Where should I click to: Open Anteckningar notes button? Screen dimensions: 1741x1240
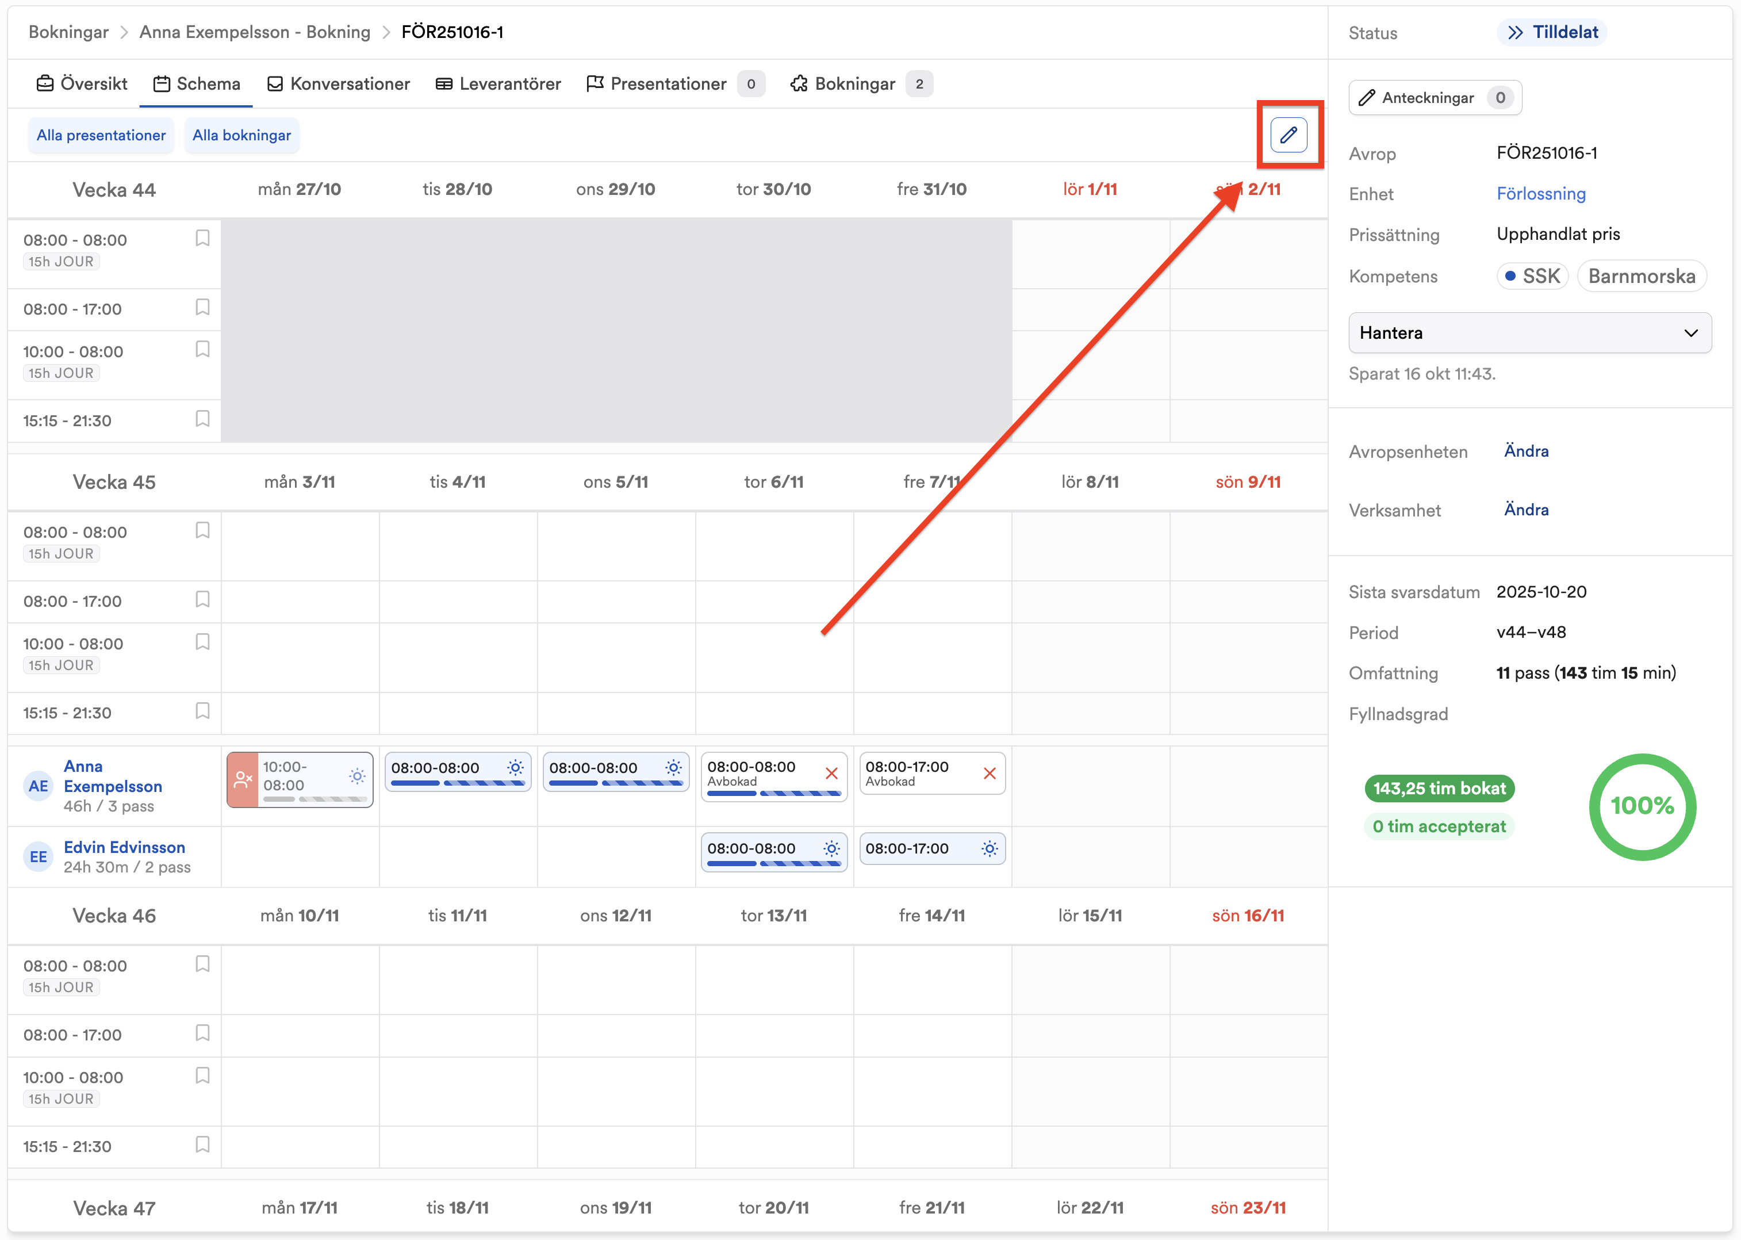(x=1435, y=98)
